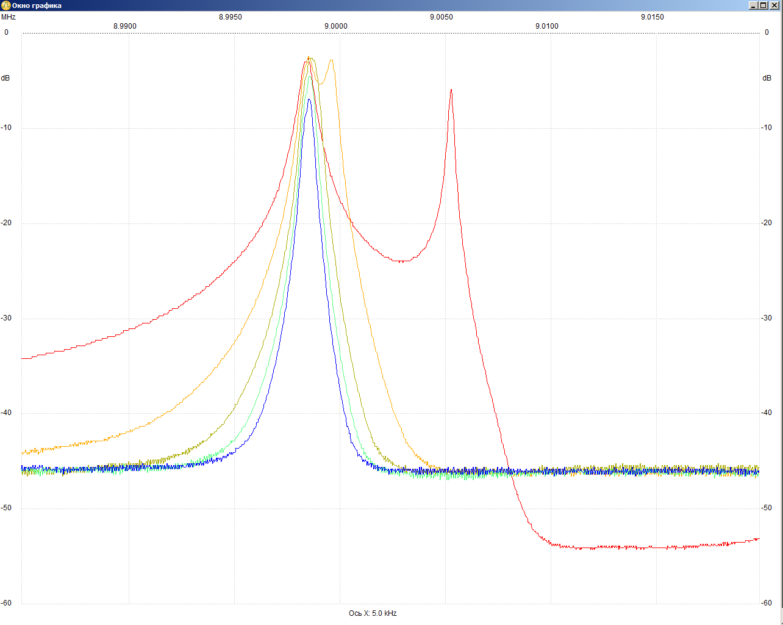The height and width of the screenshot is (625, 783).
Task: Click the left axis -60 label
Action: point(6,603)
